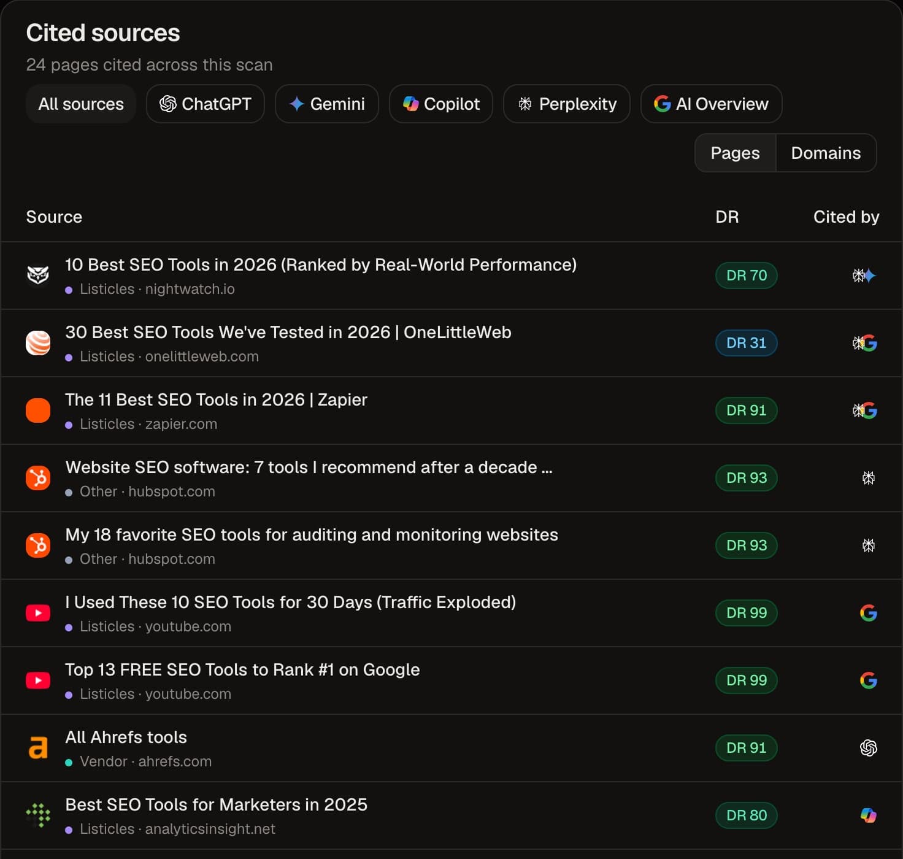903x859 pixels.
Task: Click 'Vendor · ahrefs.com' label
Action: click(x=145, y=761)
